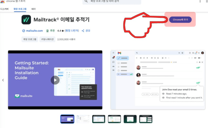
Task: Click the Chrome web store logo
Action: click(x=2, y=1)
